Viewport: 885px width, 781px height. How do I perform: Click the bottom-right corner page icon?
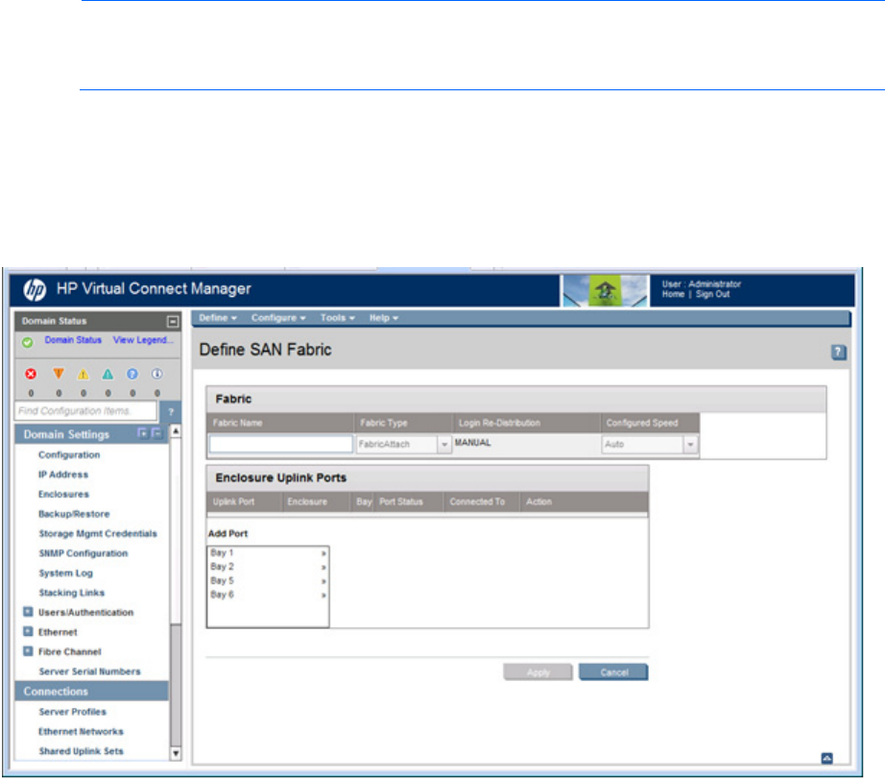[826, 758]
